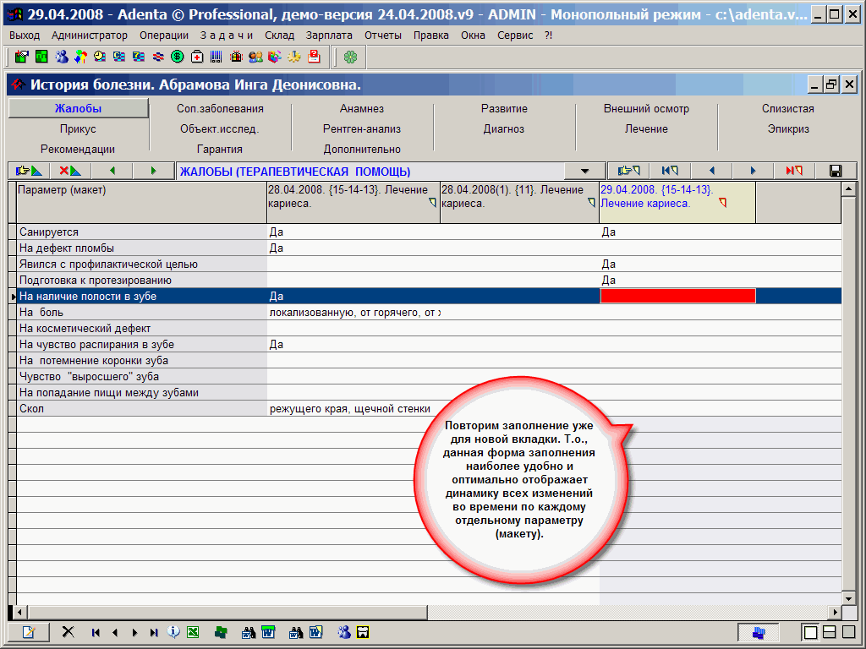Click the Excel export icon in bottom bar
Screen dimensions: 866x649
(193, 632)
